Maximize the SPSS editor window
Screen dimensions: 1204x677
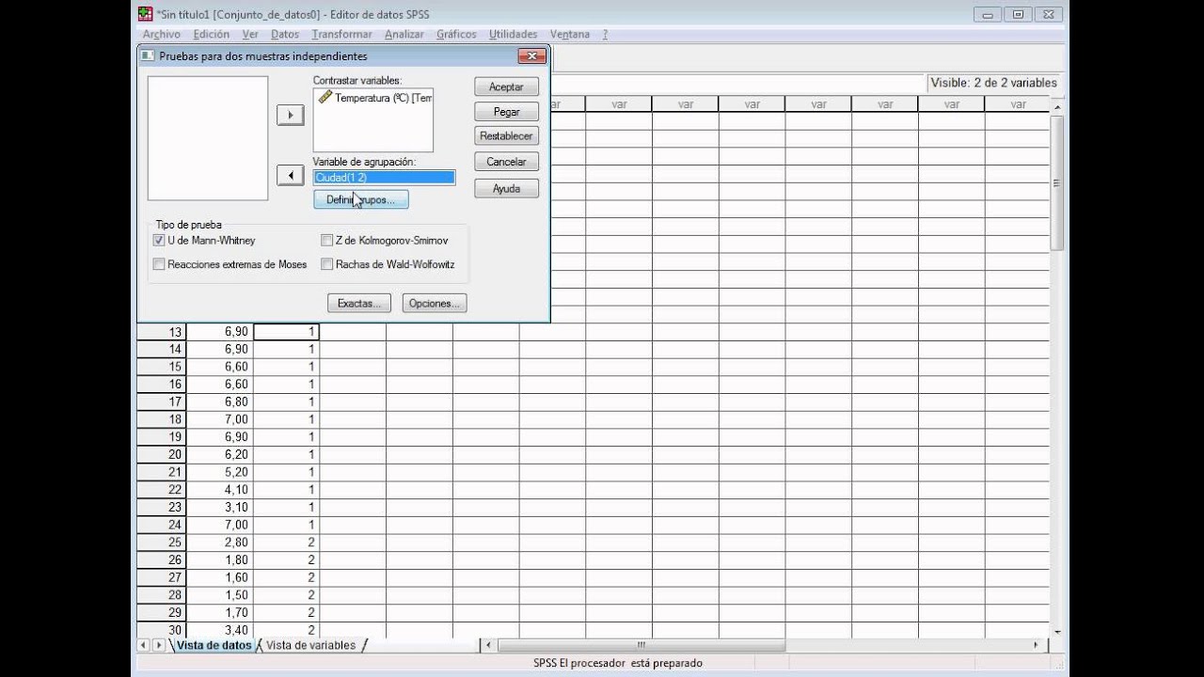(1017, 14)
